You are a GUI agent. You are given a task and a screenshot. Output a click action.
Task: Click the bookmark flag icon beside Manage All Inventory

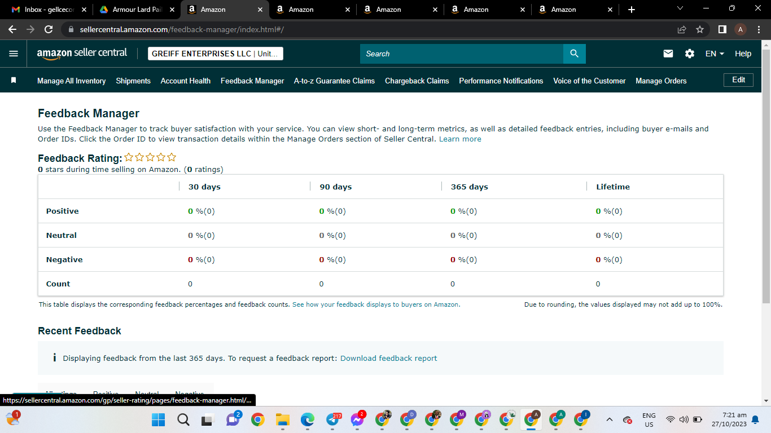(x=14, y=81)
